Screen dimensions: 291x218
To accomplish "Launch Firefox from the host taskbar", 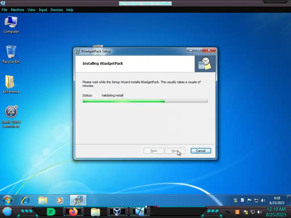I will coord(73,212).
